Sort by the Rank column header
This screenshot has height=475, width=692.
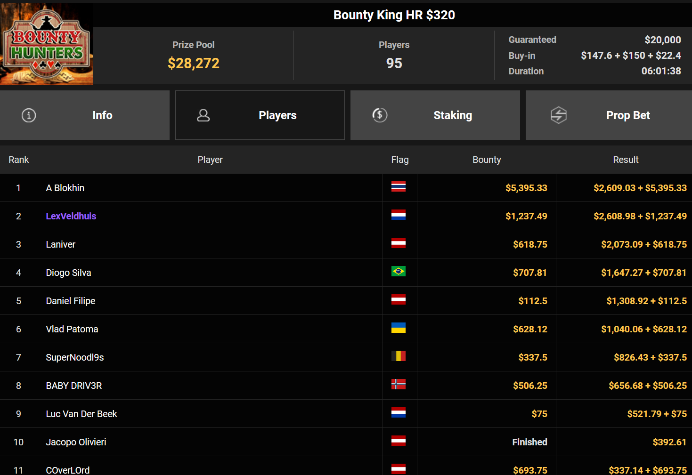click(x=19, y=160)
